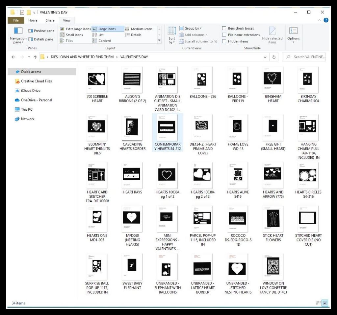Click the Help question mark icon
Image resolution: width=337 pixels, height=315 pixels.
(x=326, y=20)
